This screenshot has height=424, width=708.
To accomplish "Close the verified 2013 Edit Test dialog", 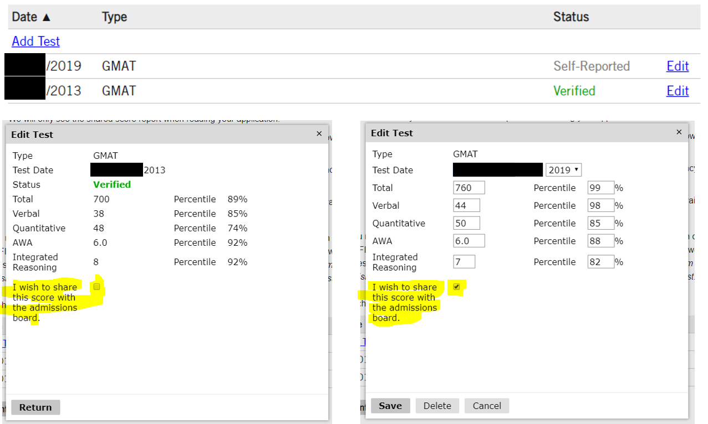I will (319, 134).
